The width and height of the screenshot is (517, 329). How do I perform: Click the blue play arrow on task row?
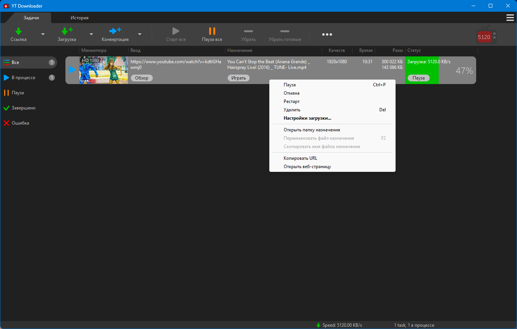click(72, 70)
